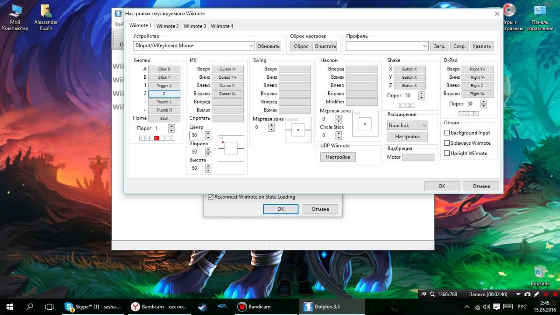Enable Upright Wiimote checkbox
This screenshot has width=560, height=315.
447,154
